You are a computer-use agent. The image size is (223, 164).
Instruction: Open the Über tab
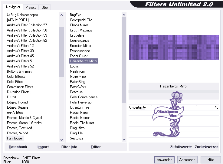[45, 7]
